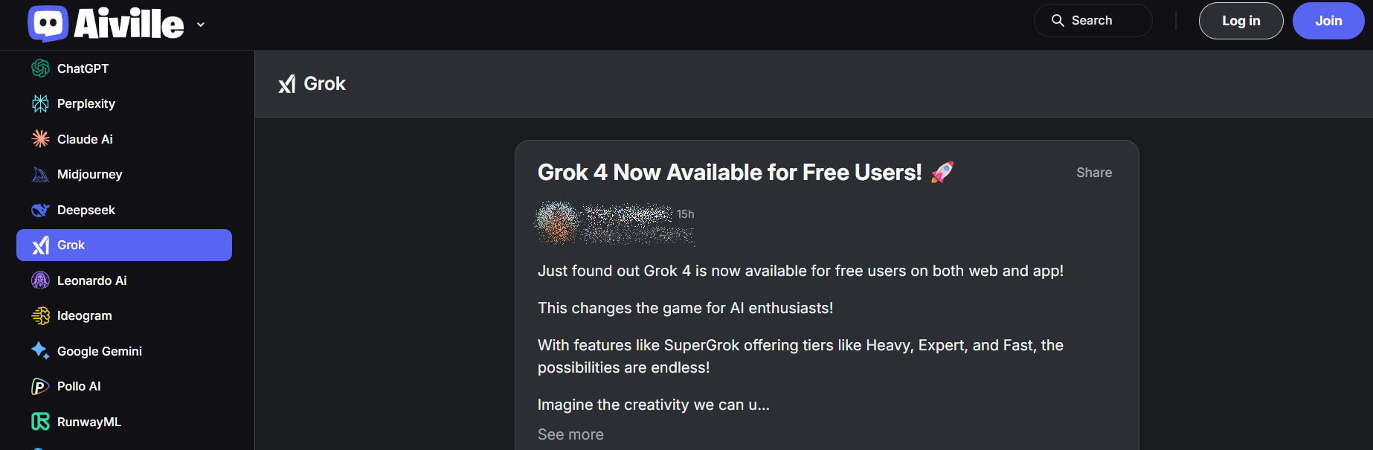Expand the chevron next to the Aiville logo
Image resolution: width=1373 pixels, height=450 pixels.
[x=199, y=23]
